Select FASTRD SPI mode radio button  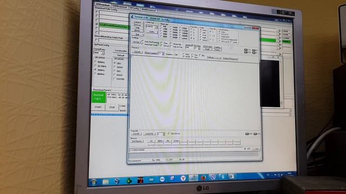point(115,79)
